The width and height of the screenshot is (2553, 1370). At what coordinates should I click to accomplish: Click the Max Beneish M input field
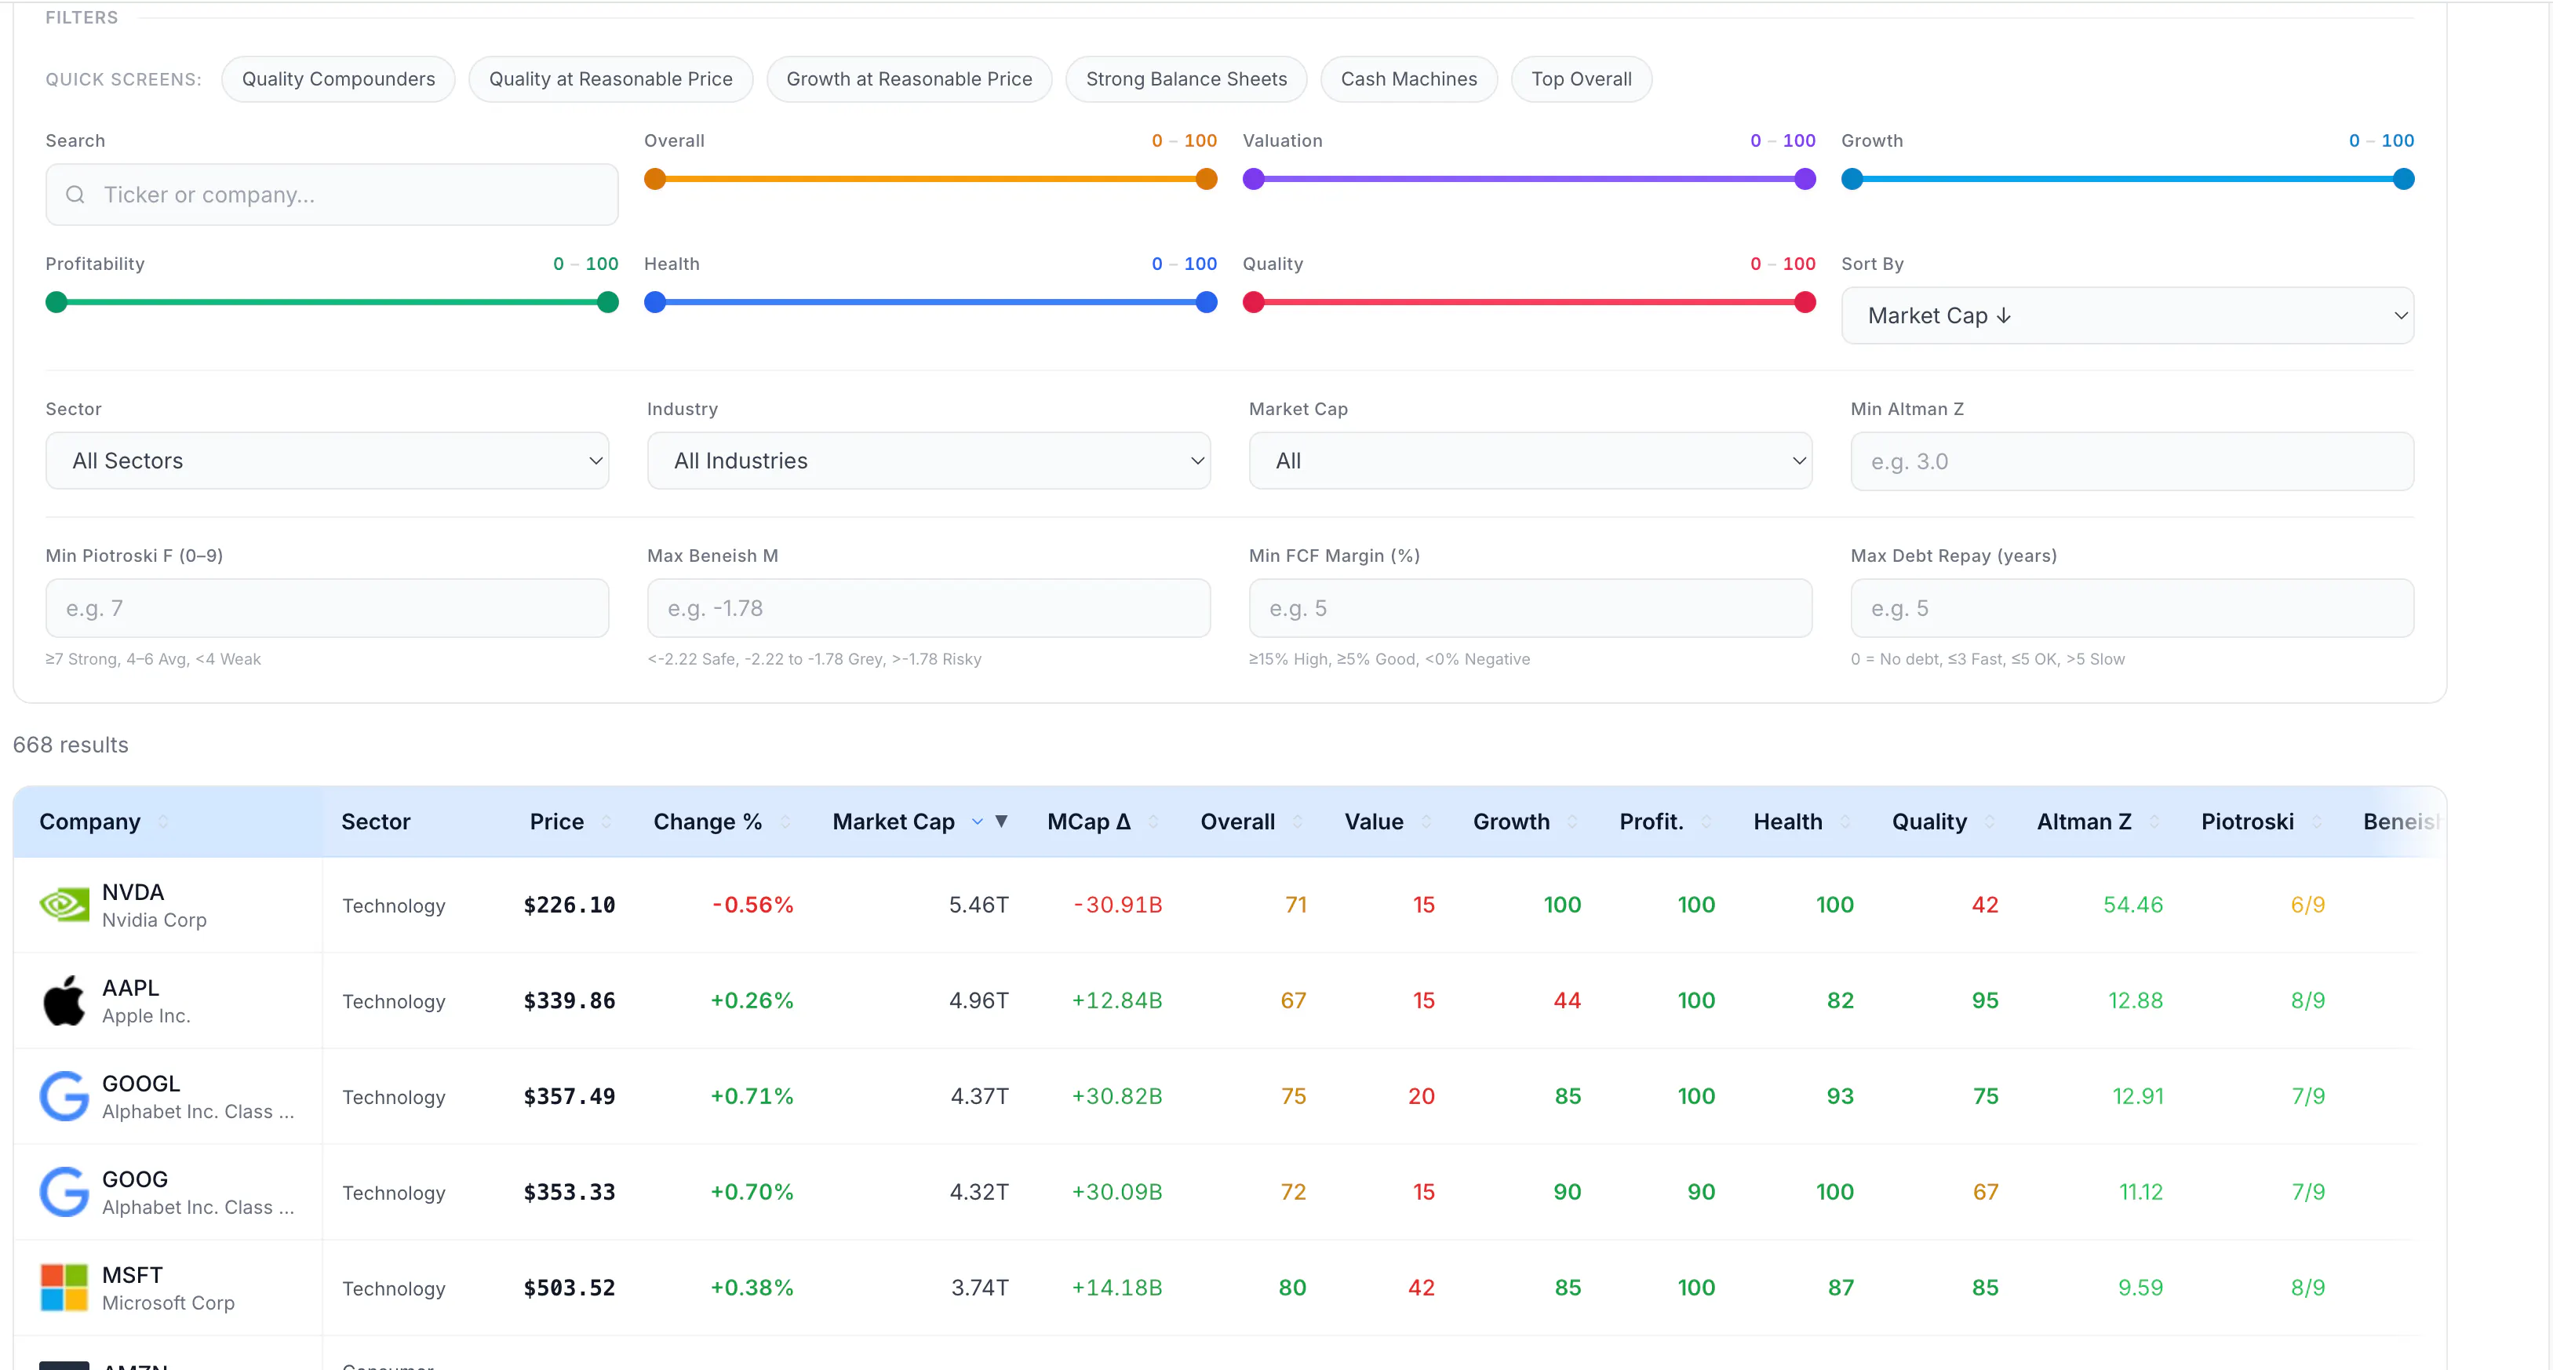pos(929,607)
